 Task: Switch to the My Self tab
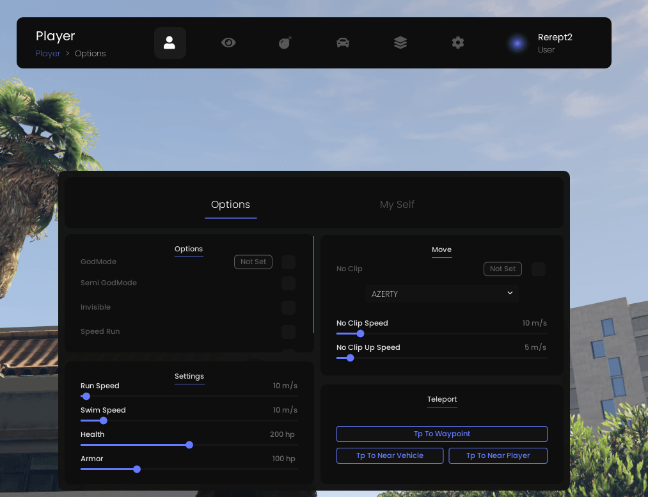click(397, 205)
